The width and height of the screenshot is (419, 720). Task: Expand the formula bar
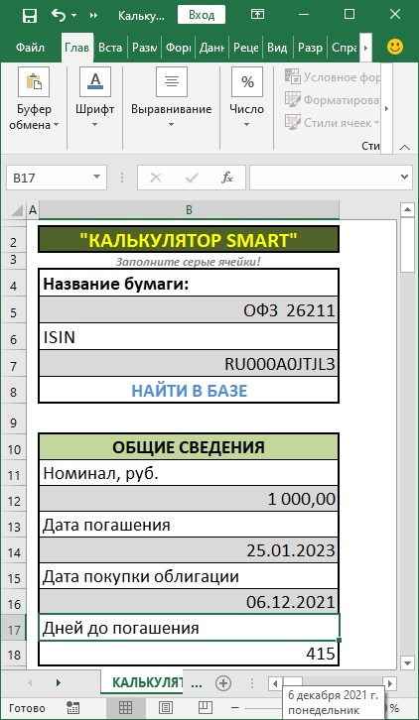(404, 178)
